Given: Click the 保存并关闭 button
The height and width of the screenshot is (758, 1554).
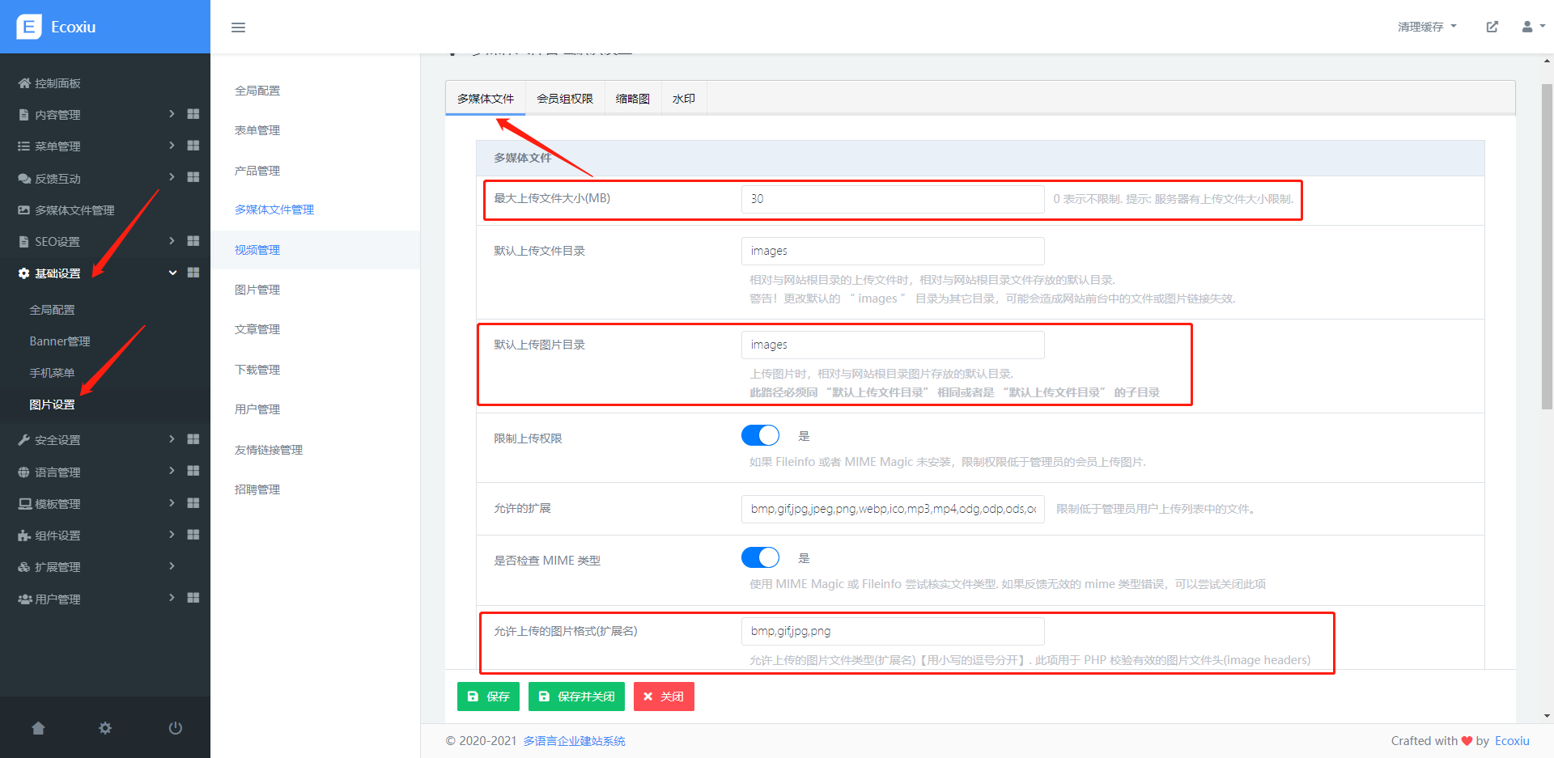Looking at the screenshot, I should point(576,697).
